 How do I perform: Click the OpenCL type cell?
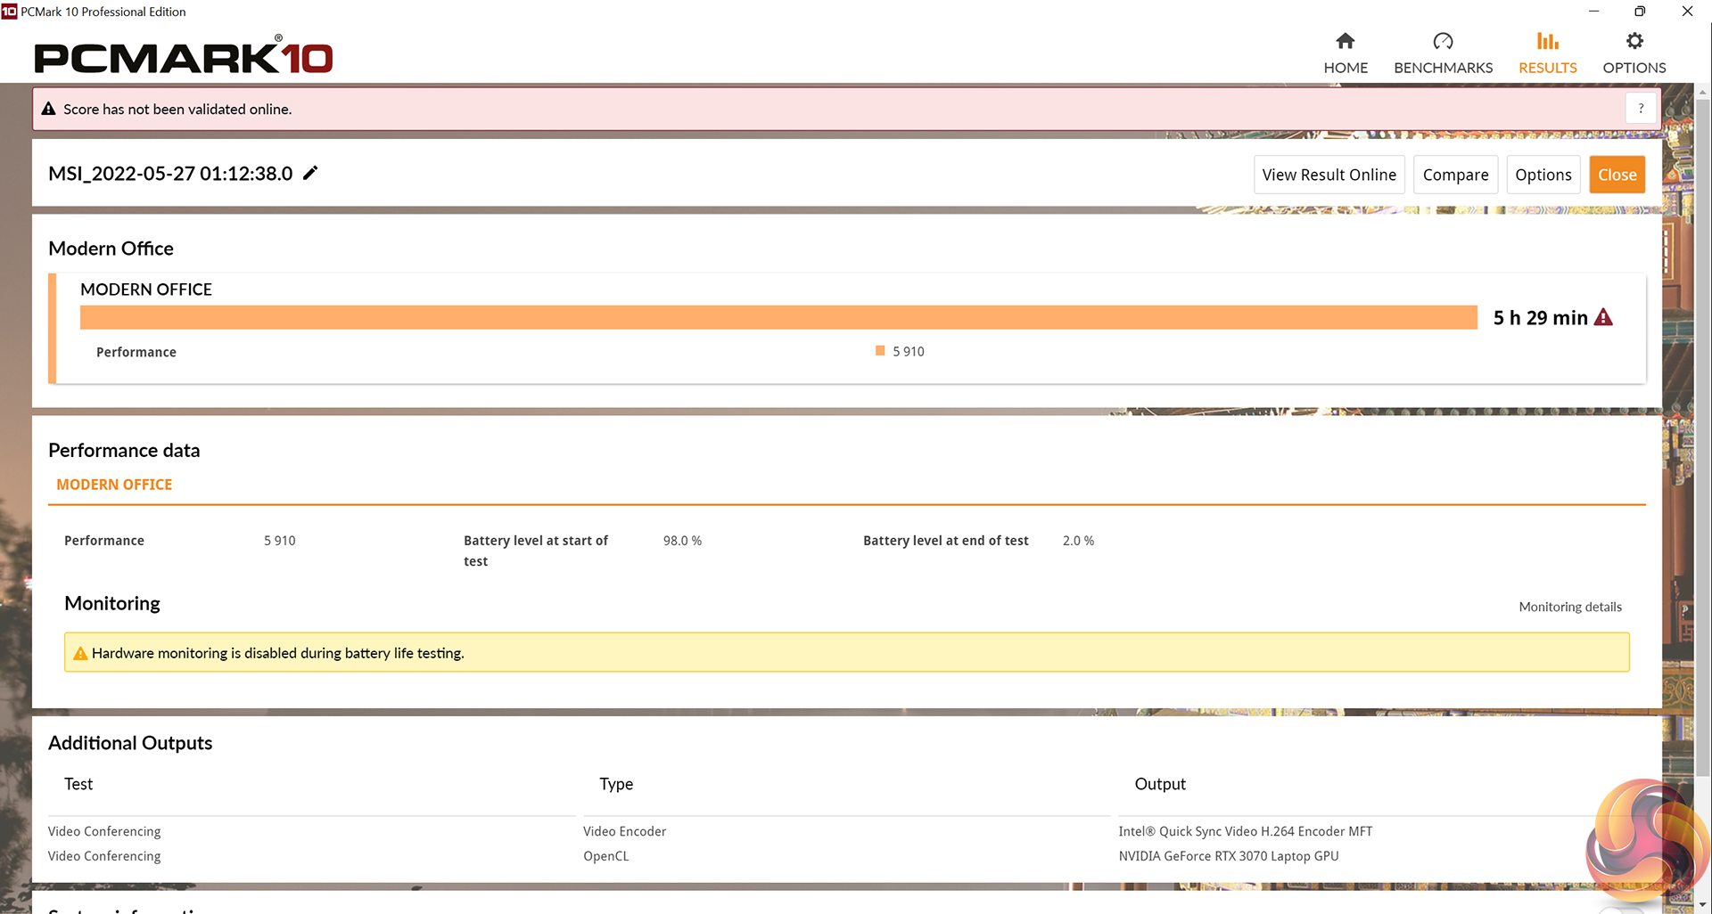(x=605, y=856)
